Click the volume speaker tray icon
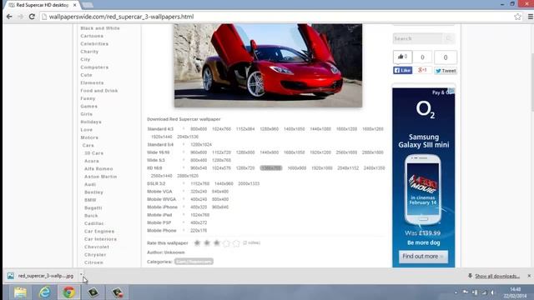The height and width of the screenshot is (300, 534). click(492, 292)
